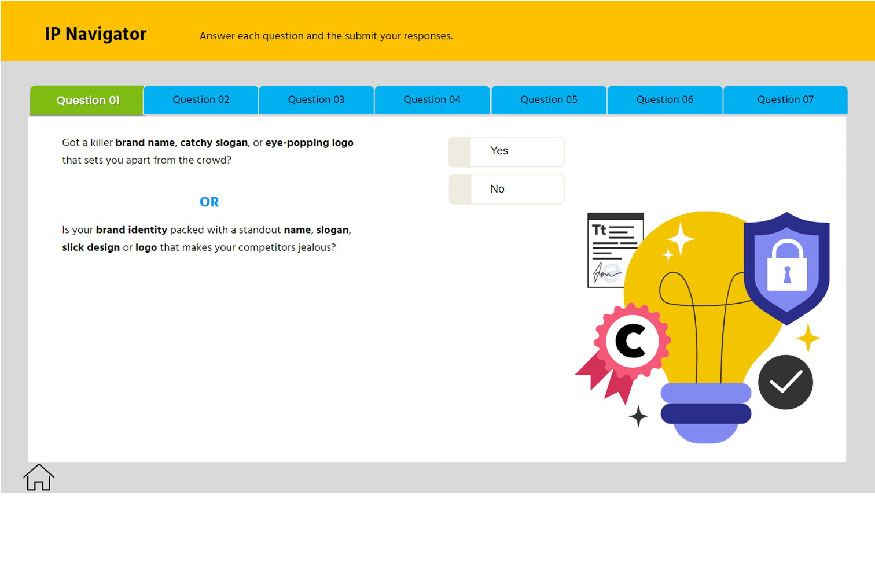Click the black sparkle star near bulb base
The width and height of the screenshot is (875, 581).
click(638, 416)
